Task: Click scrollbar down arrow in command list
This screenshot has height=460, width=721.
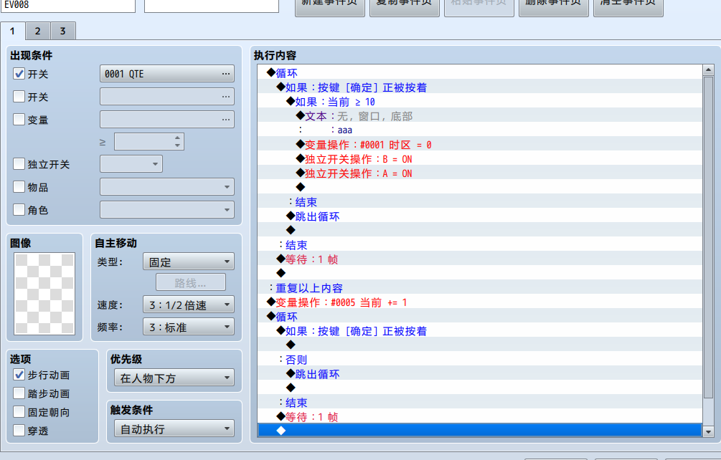Action: [x=708, y=431]
